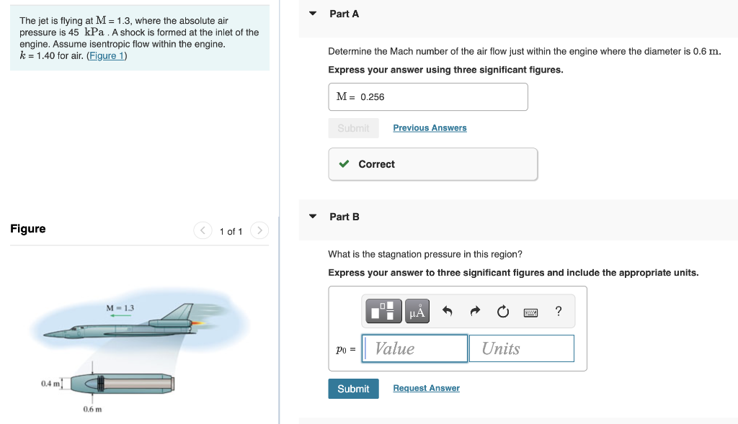
Task: Click Previous Answers link
Action: 430,127
